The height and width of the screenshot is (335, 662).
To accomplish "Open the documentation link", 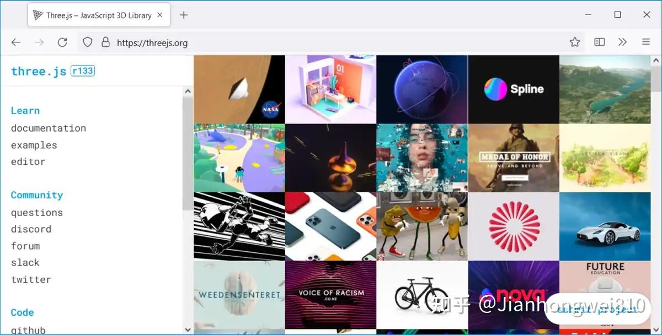I will (49, 128).
